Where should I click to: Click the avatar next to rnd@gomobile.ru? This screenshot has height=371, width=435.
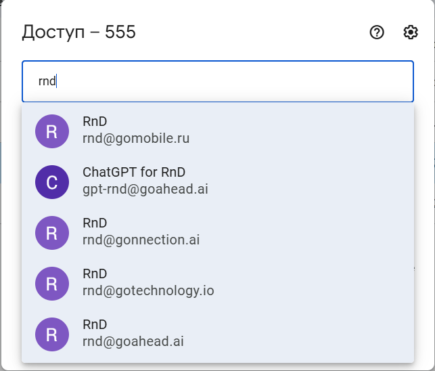(52, 131)
